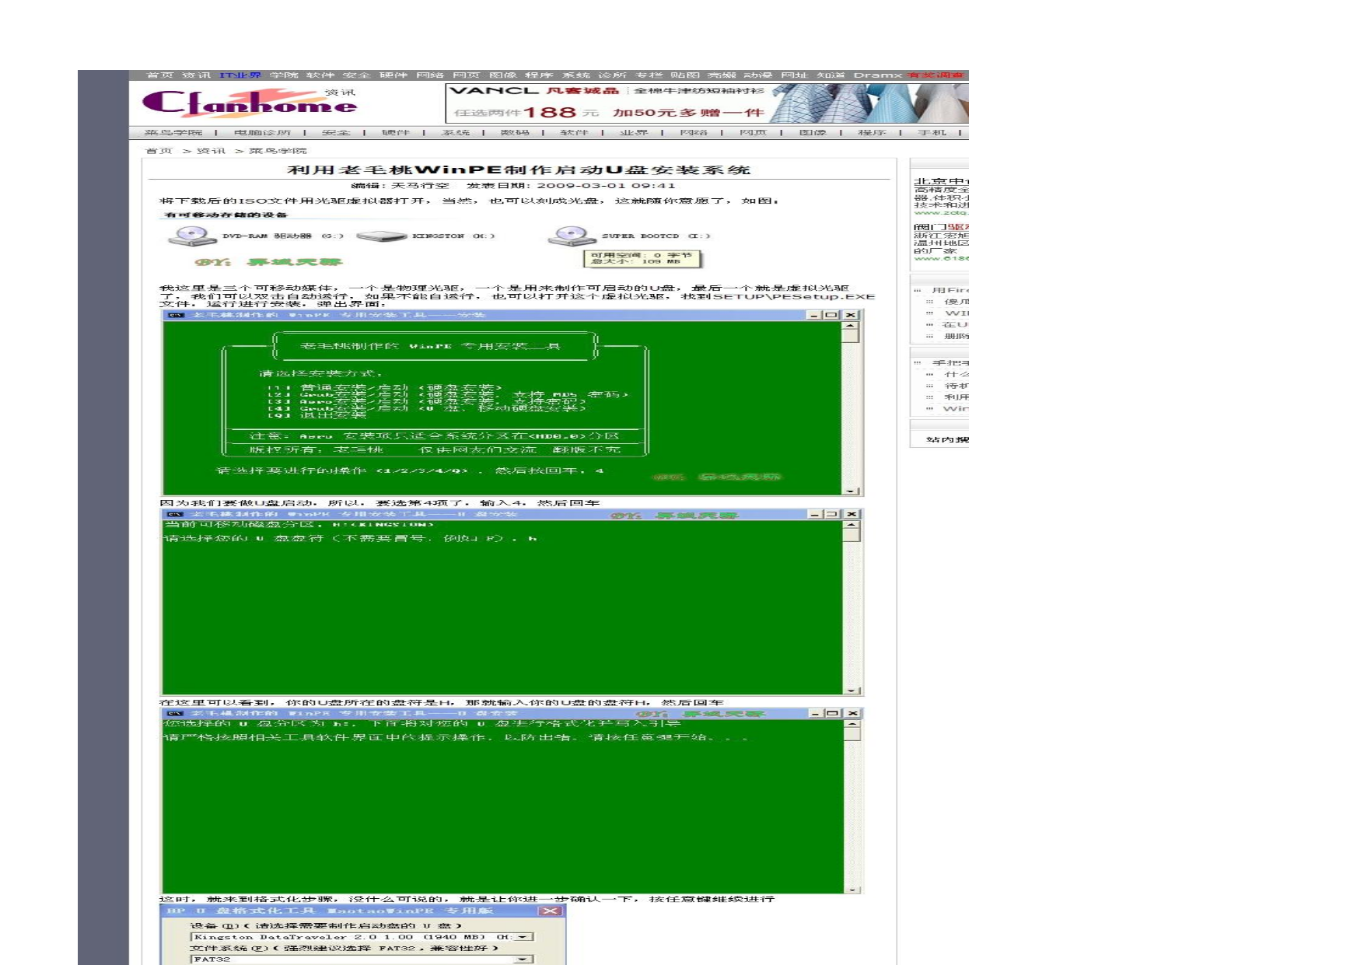The image size is (1364, 965).
Task: Open 动漫 in the top navigation bar
Action: coord(758,75)
